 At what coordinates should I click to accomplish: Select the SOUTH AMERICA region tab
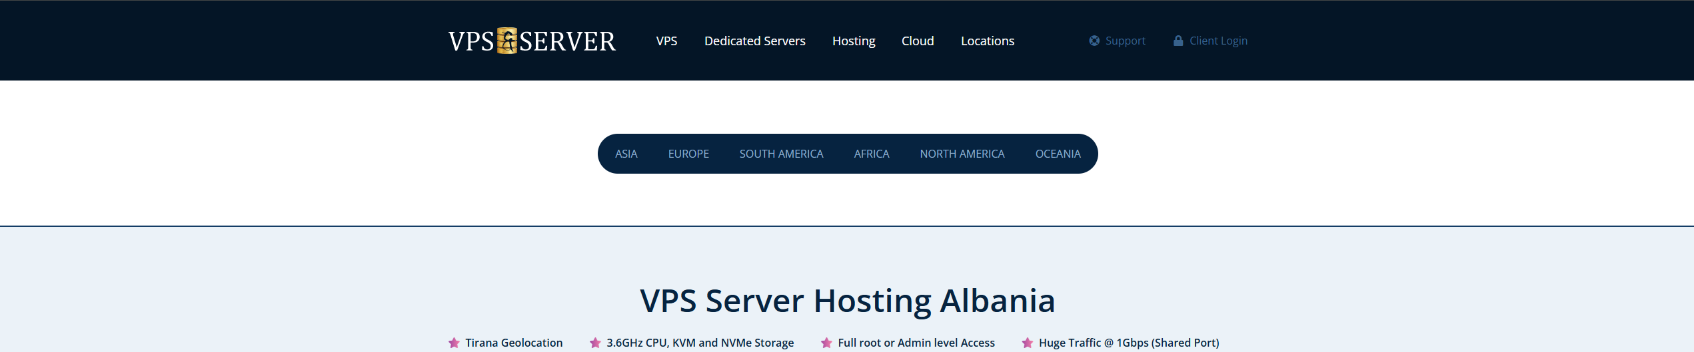[781, 154]
